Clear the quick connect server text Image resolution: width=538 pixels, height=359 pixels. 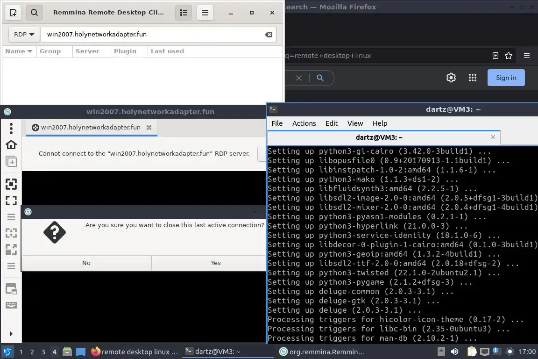coord(269,34)
